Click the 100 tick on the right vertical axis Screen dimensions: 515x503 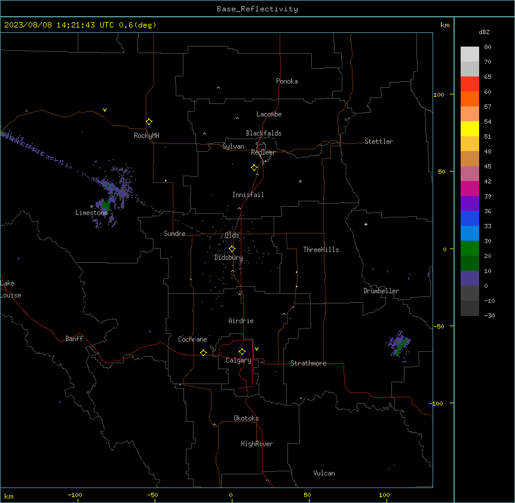439,94
